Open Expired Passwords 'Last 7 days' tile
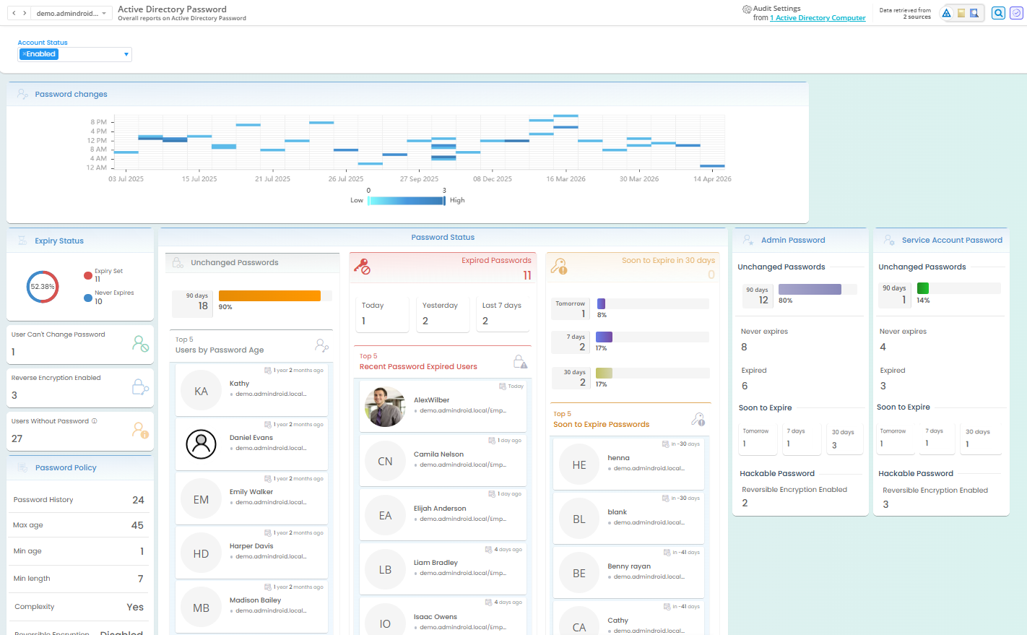The width and height of the screenshot is (1027, 635). 503,314
